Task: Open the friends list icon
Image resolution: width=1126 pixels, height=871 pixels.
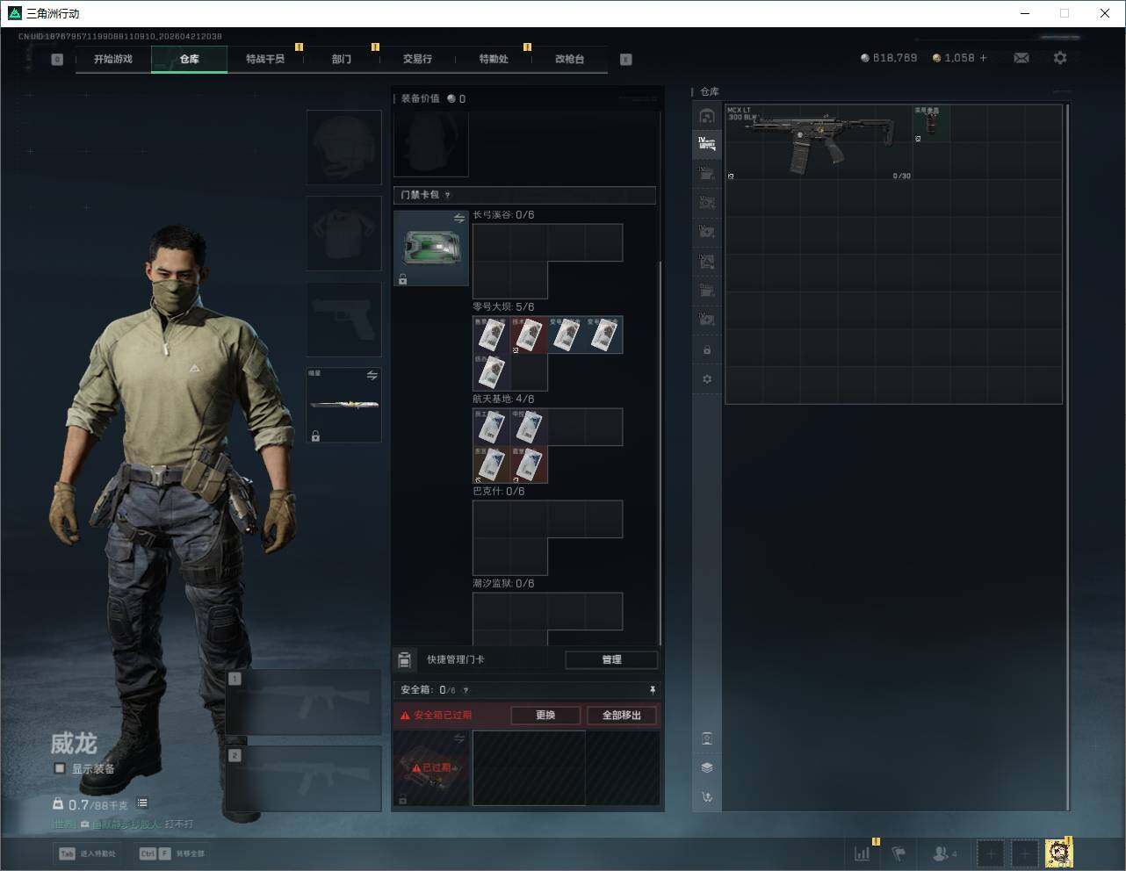Action: [x=944, y=853]
